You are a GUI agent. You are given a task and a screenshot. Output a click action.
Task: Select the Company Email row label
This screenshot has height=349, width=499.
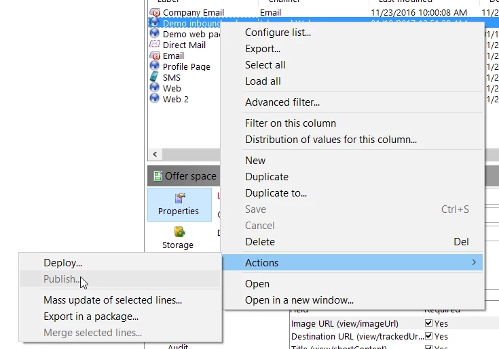point(193,12)
